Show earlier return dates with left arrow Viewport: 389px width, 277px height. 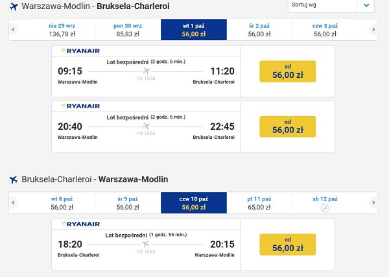click(13, 202)
